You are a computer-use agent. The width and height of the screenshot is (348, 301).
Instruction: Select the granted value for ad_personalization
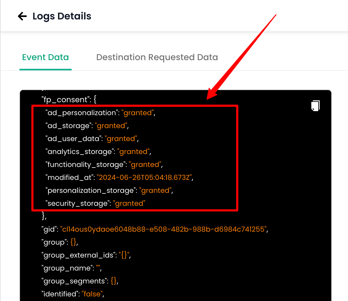tap(138, 113)
